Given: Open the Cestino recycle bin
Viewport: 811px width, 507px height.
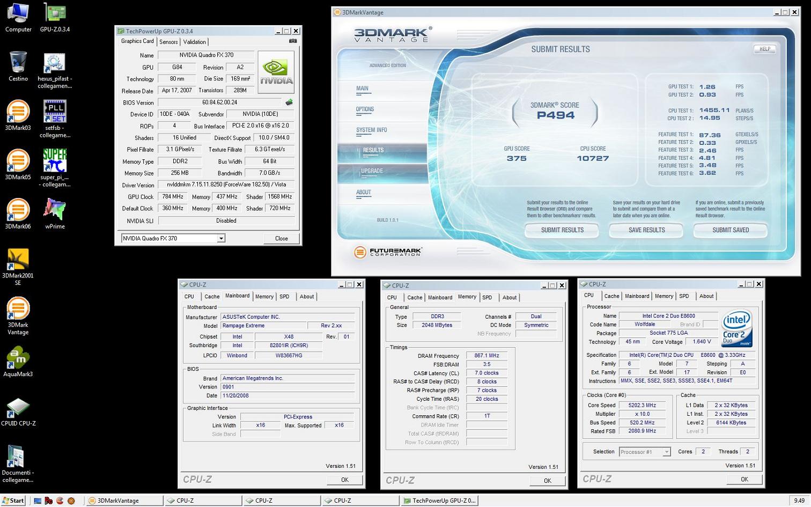Looking at the screenshot, I should tap(18, 67).
